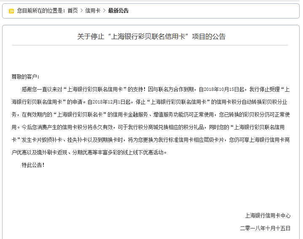Open the 信用卡 breadcrumb link
This screenshot has height=239, width=303.
[x=93, y=11]
